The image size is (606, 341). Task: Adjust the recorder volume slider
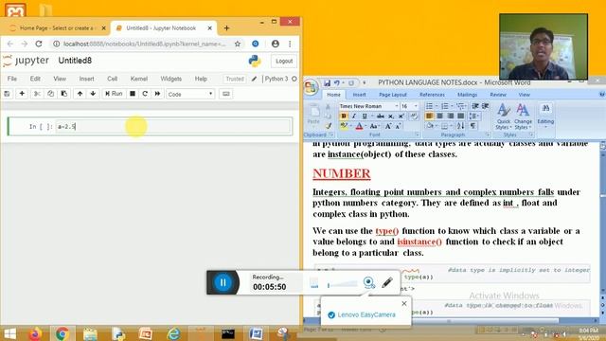pos(343,285)
